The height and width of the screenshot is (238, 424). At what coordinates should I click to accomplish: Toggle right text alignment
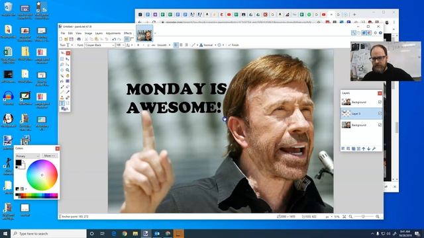[x=186, y=45]
